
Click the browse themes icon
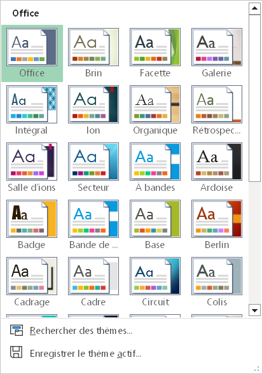17,330
